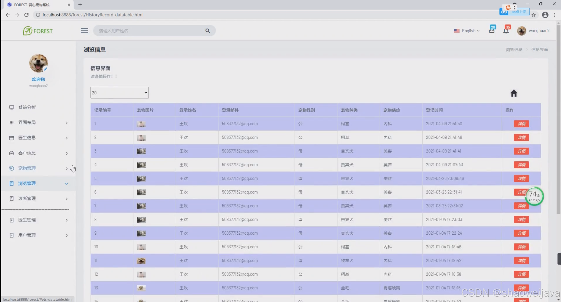
Task: Open the notification bell with badge 35
Action: 506,30
